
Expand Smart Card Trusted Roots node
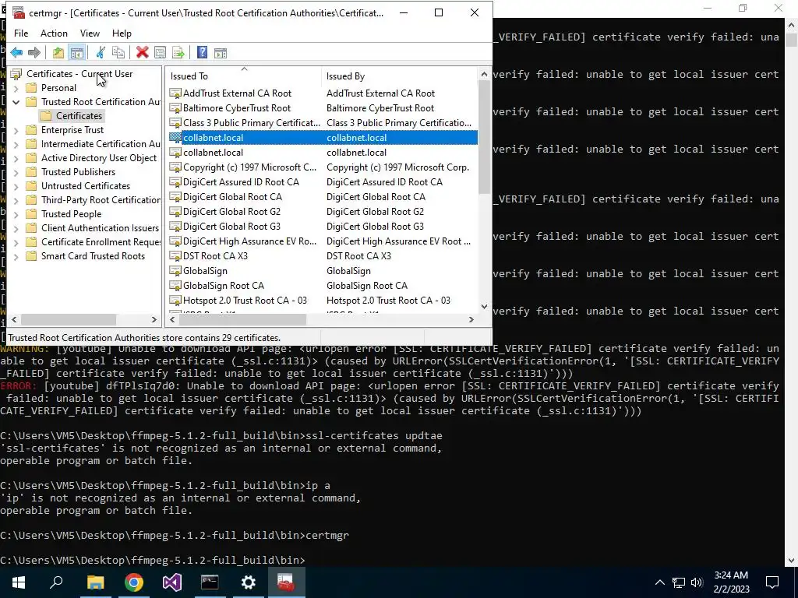pyautogui.click(x=16, y=256)
